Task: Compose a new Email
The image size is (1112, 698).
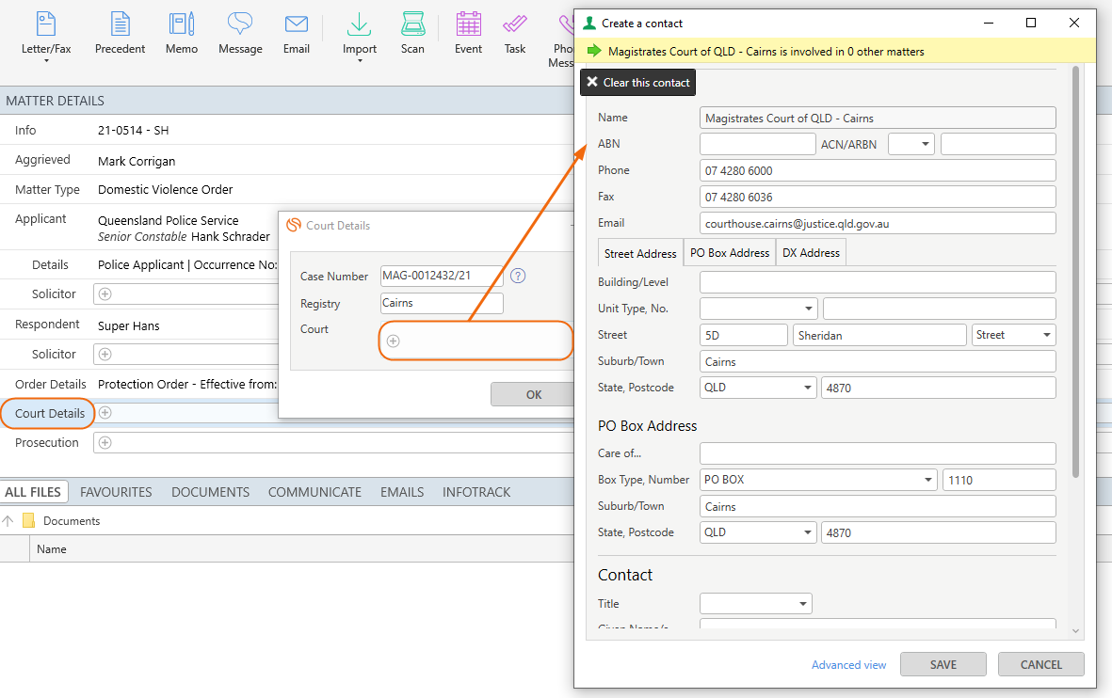Action: pos(297,33)
